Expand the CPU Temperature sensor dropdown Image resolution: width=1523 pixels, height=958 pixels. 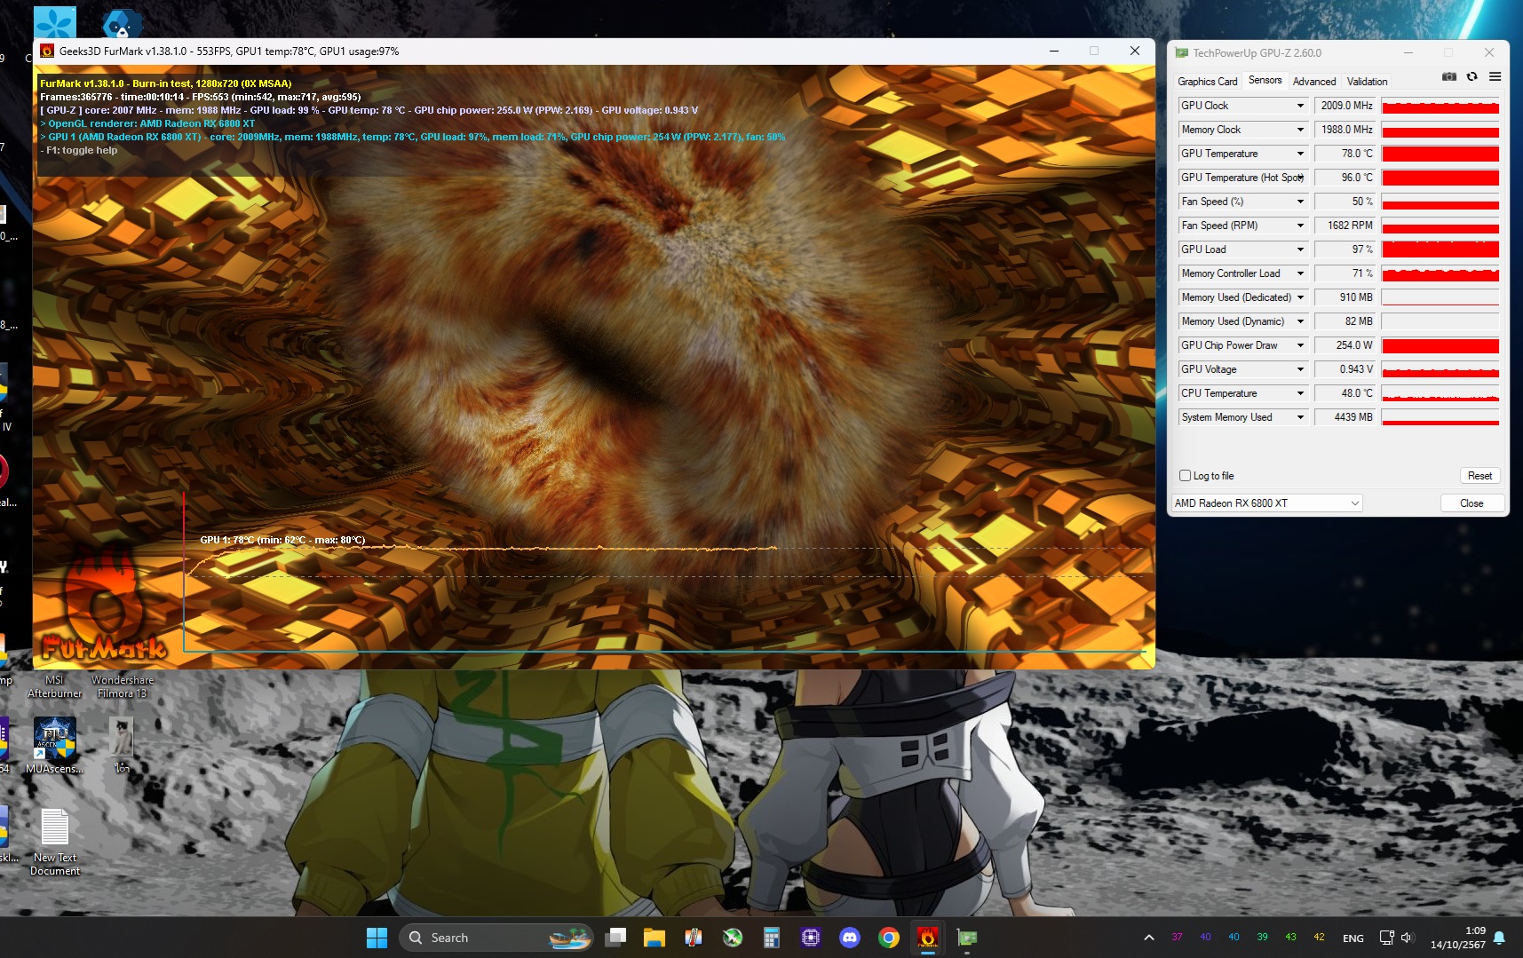1300,393
